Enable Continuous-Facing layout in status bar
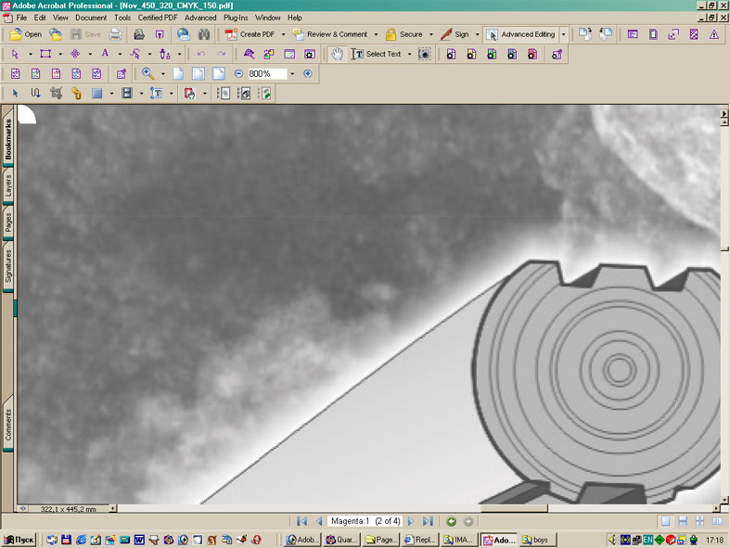The height and width of the screenshot is (548, 730). (x=698, y=522)
